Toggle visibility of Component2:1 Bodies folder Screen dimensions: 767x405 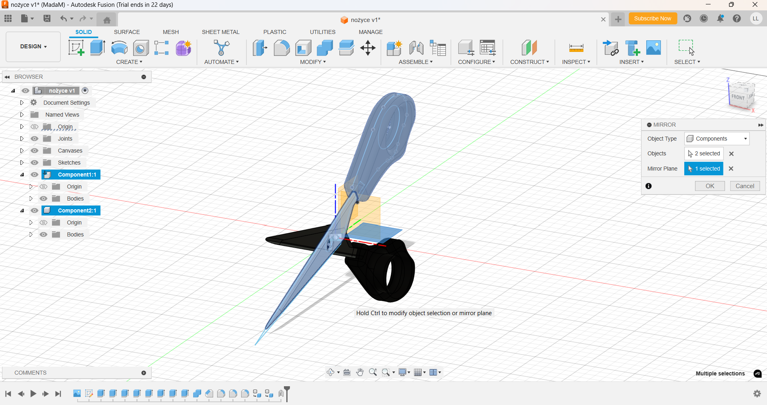44,234
